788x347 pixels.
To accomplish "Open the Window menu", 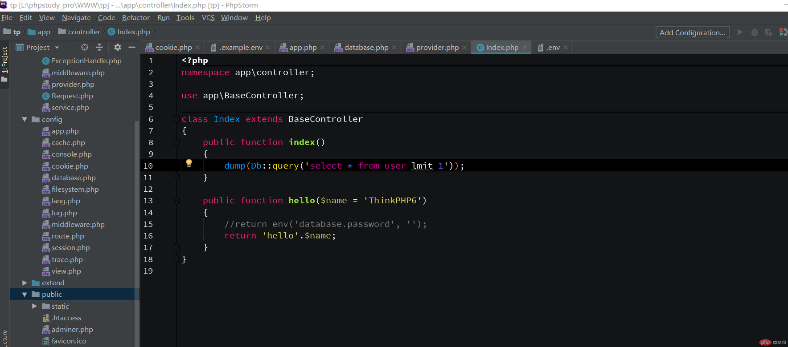I will 234,18.
